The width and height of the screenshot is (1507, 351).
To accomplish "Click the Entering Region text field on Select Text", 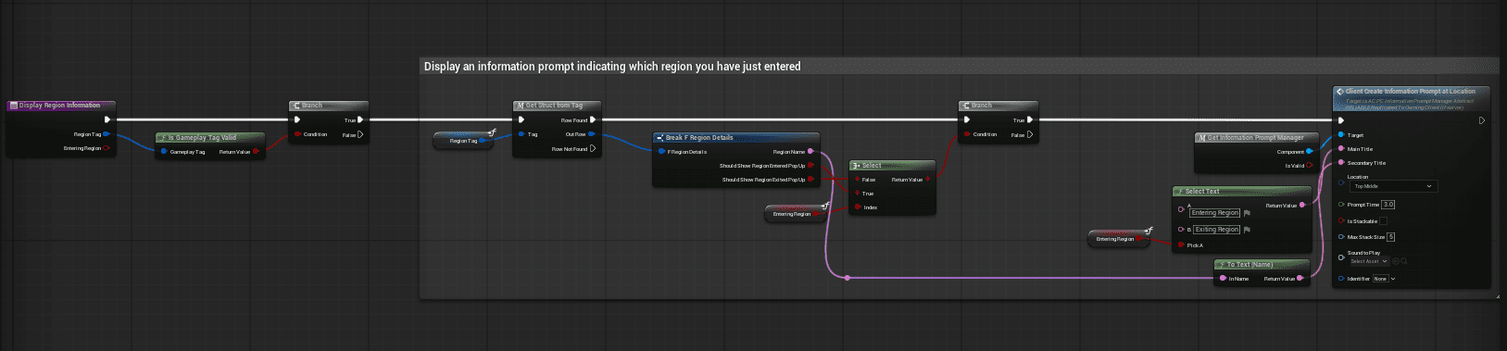I will 1215,213.
